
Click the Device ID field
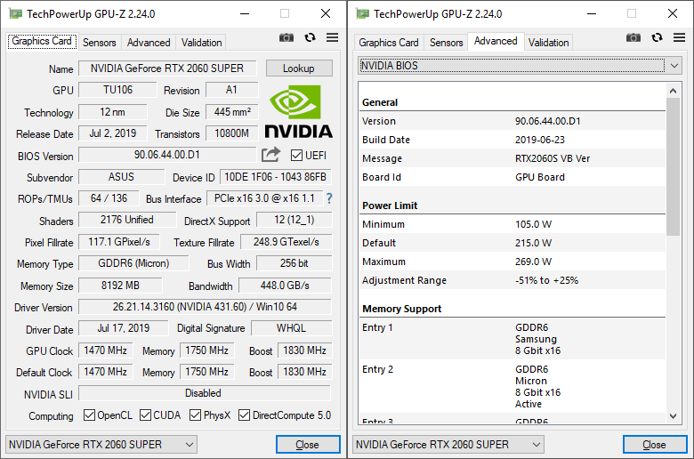[275, 177]
